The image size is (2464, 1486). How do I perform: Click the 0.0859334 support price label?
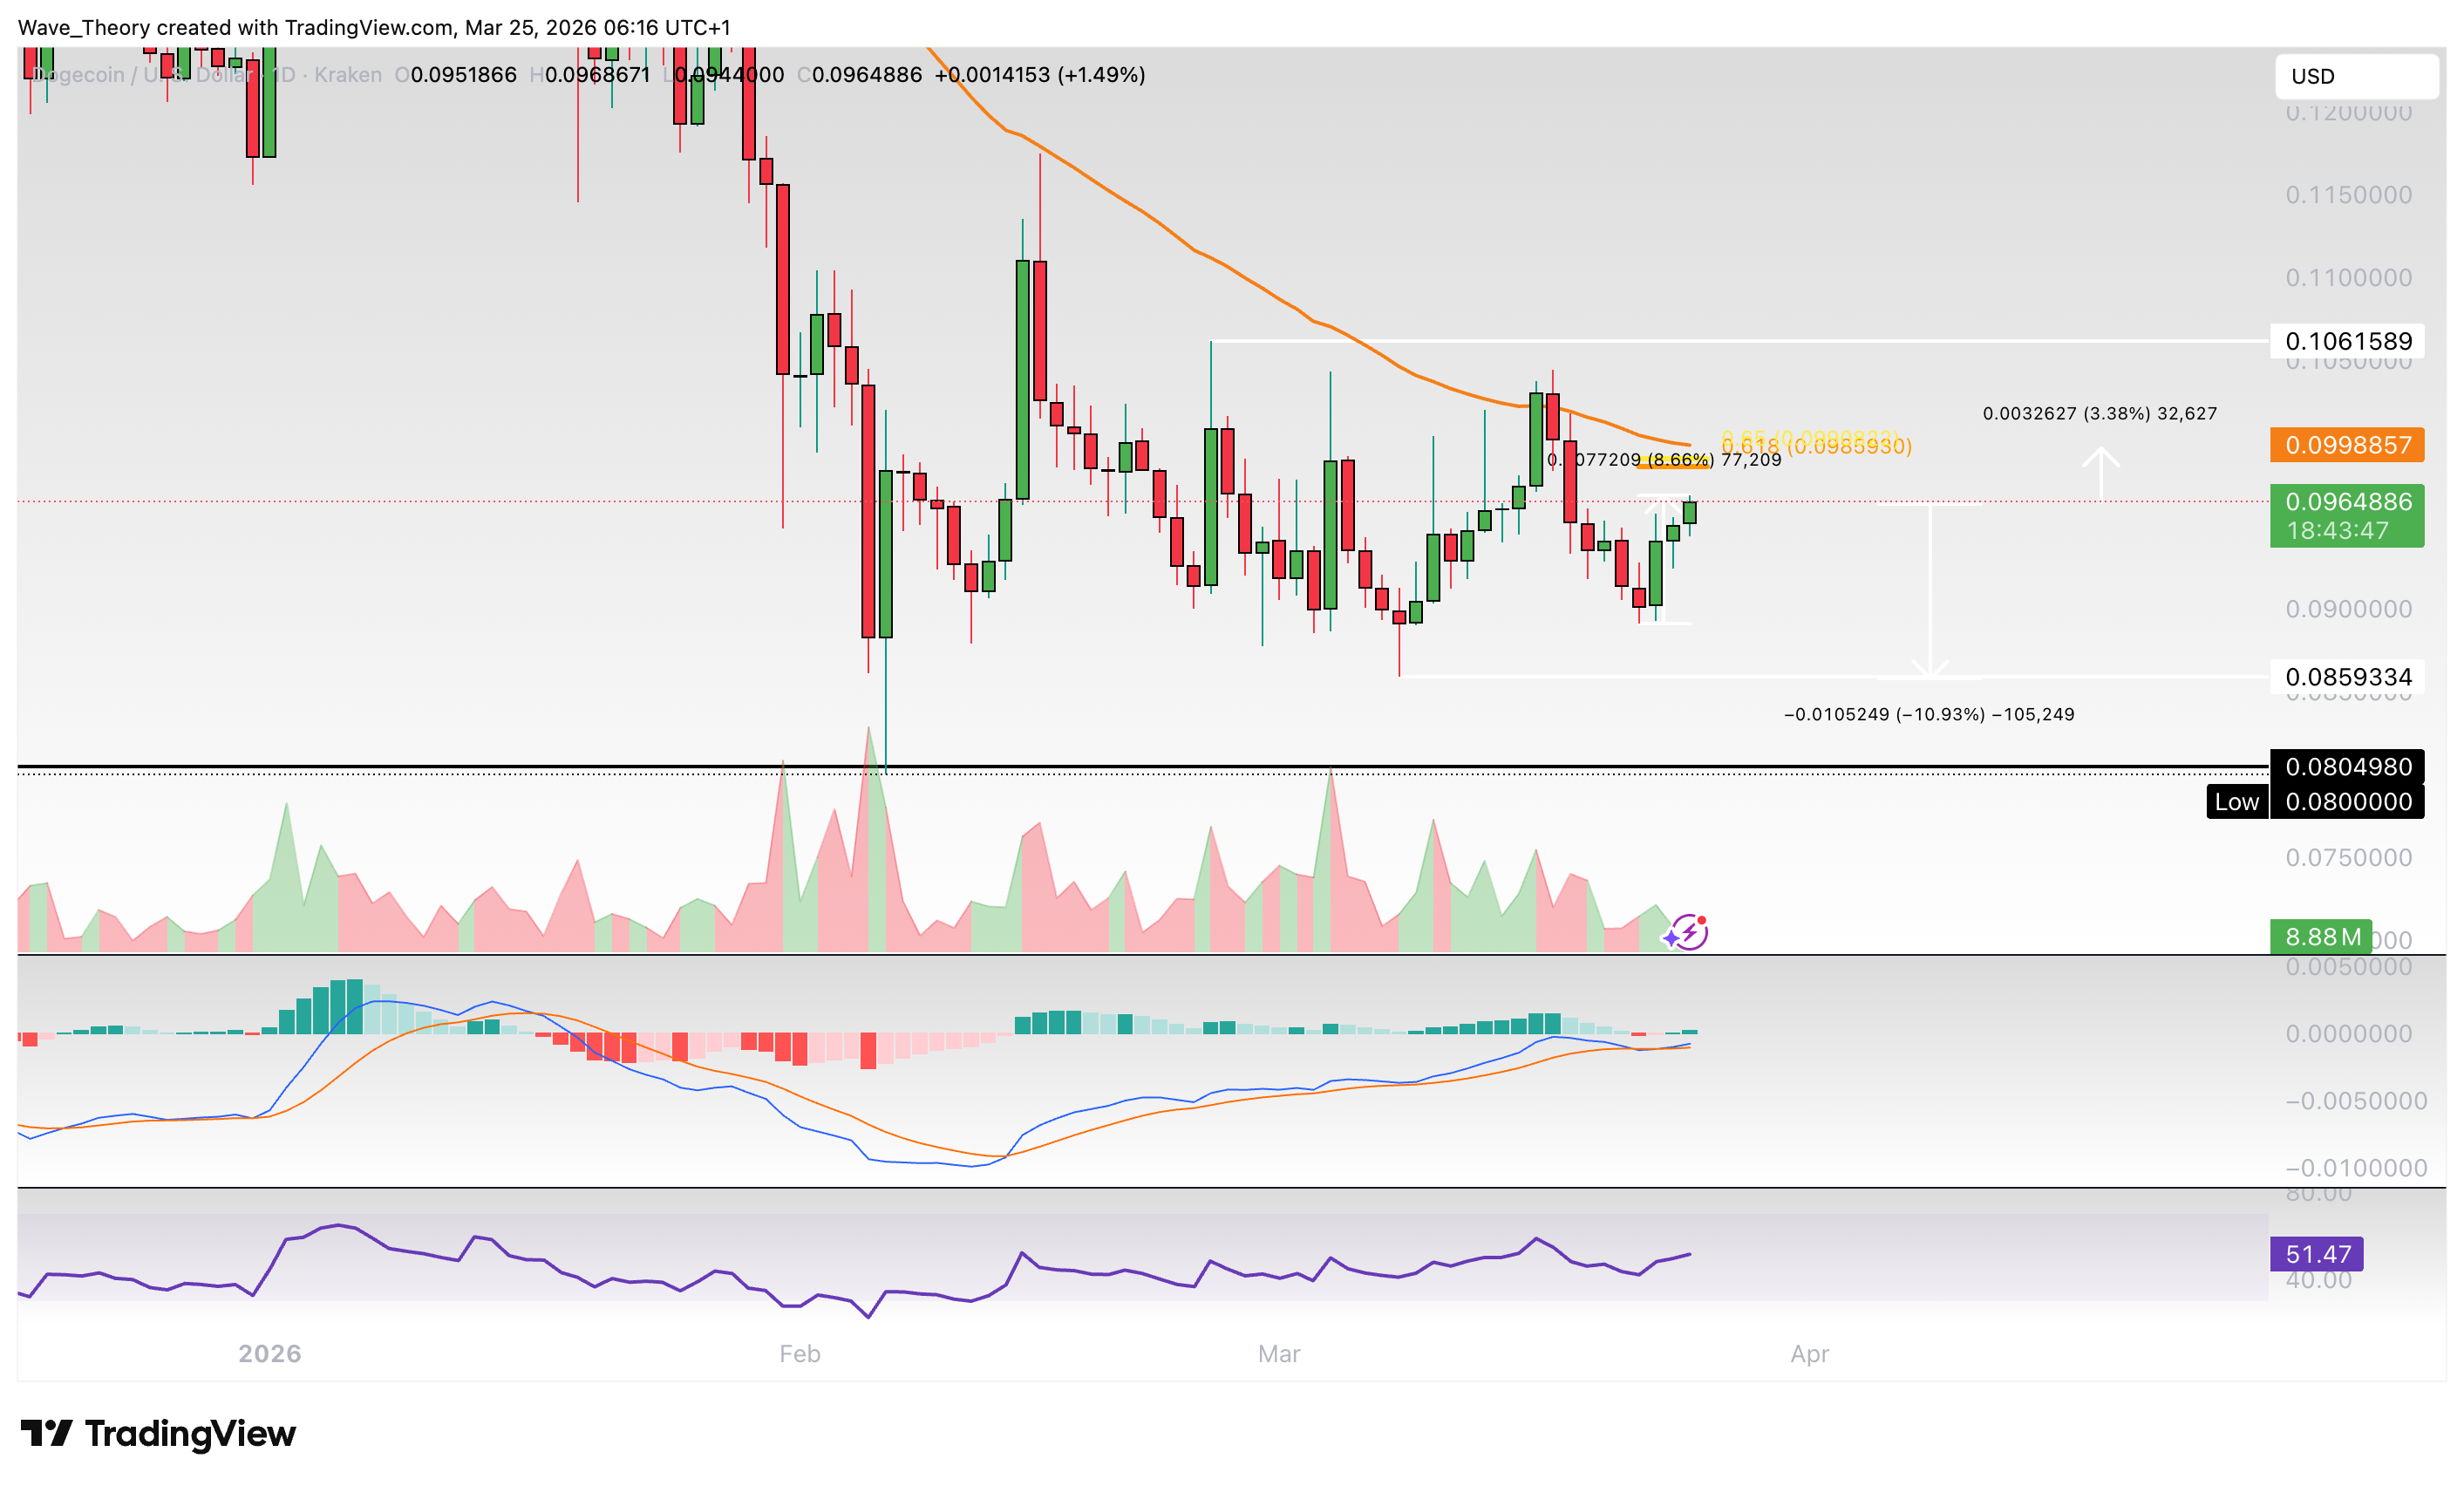pos(2348,677)
